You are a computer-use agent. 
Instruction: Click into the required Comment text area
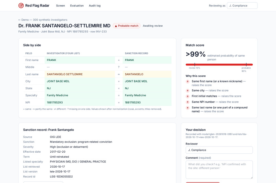pyautogui.click(x=219, y=170)
